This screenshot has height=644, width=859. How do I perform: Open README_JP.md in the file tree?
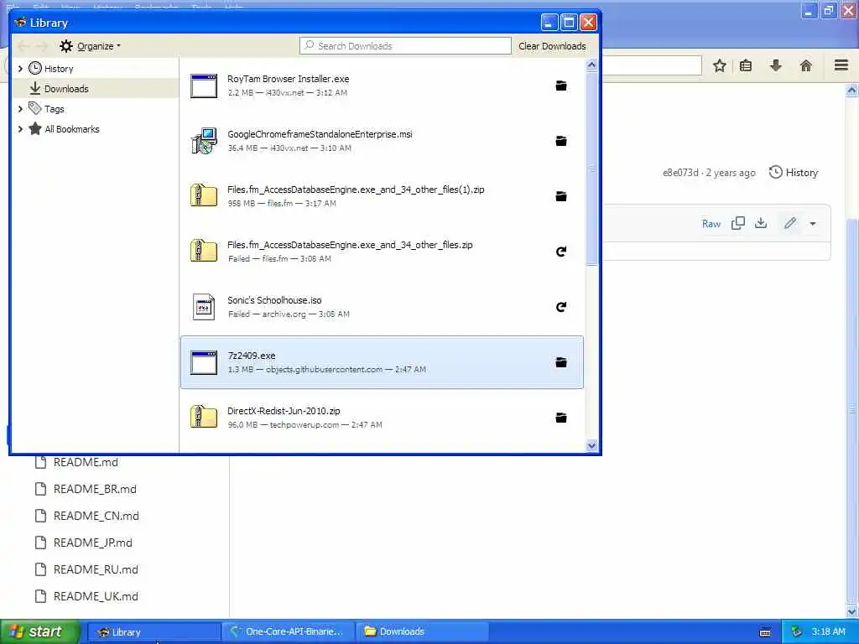[x=92, y=543]
